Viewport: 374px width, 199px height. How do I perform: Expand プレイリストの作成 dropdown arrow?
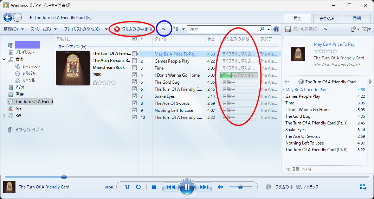point(107,29)
